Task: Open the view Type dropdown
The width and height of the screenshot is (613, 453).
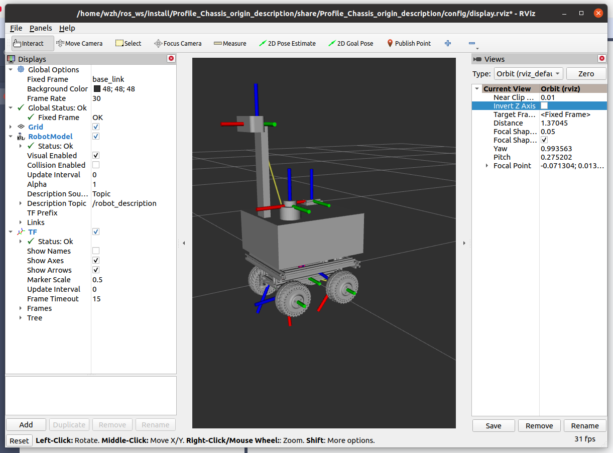Action: pyautogui.click(x=528, y=74)
